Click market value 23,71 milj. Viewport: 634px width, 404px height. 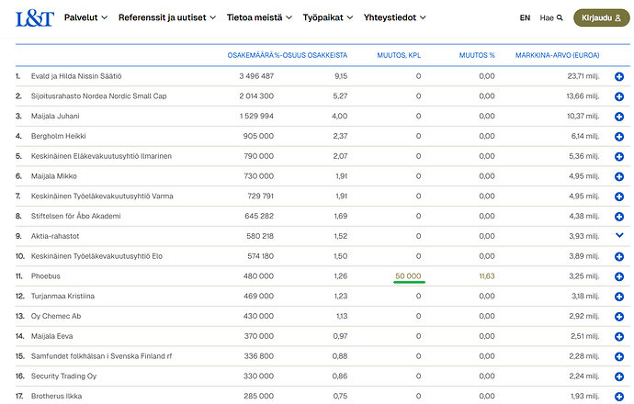[x=583, y=76]
